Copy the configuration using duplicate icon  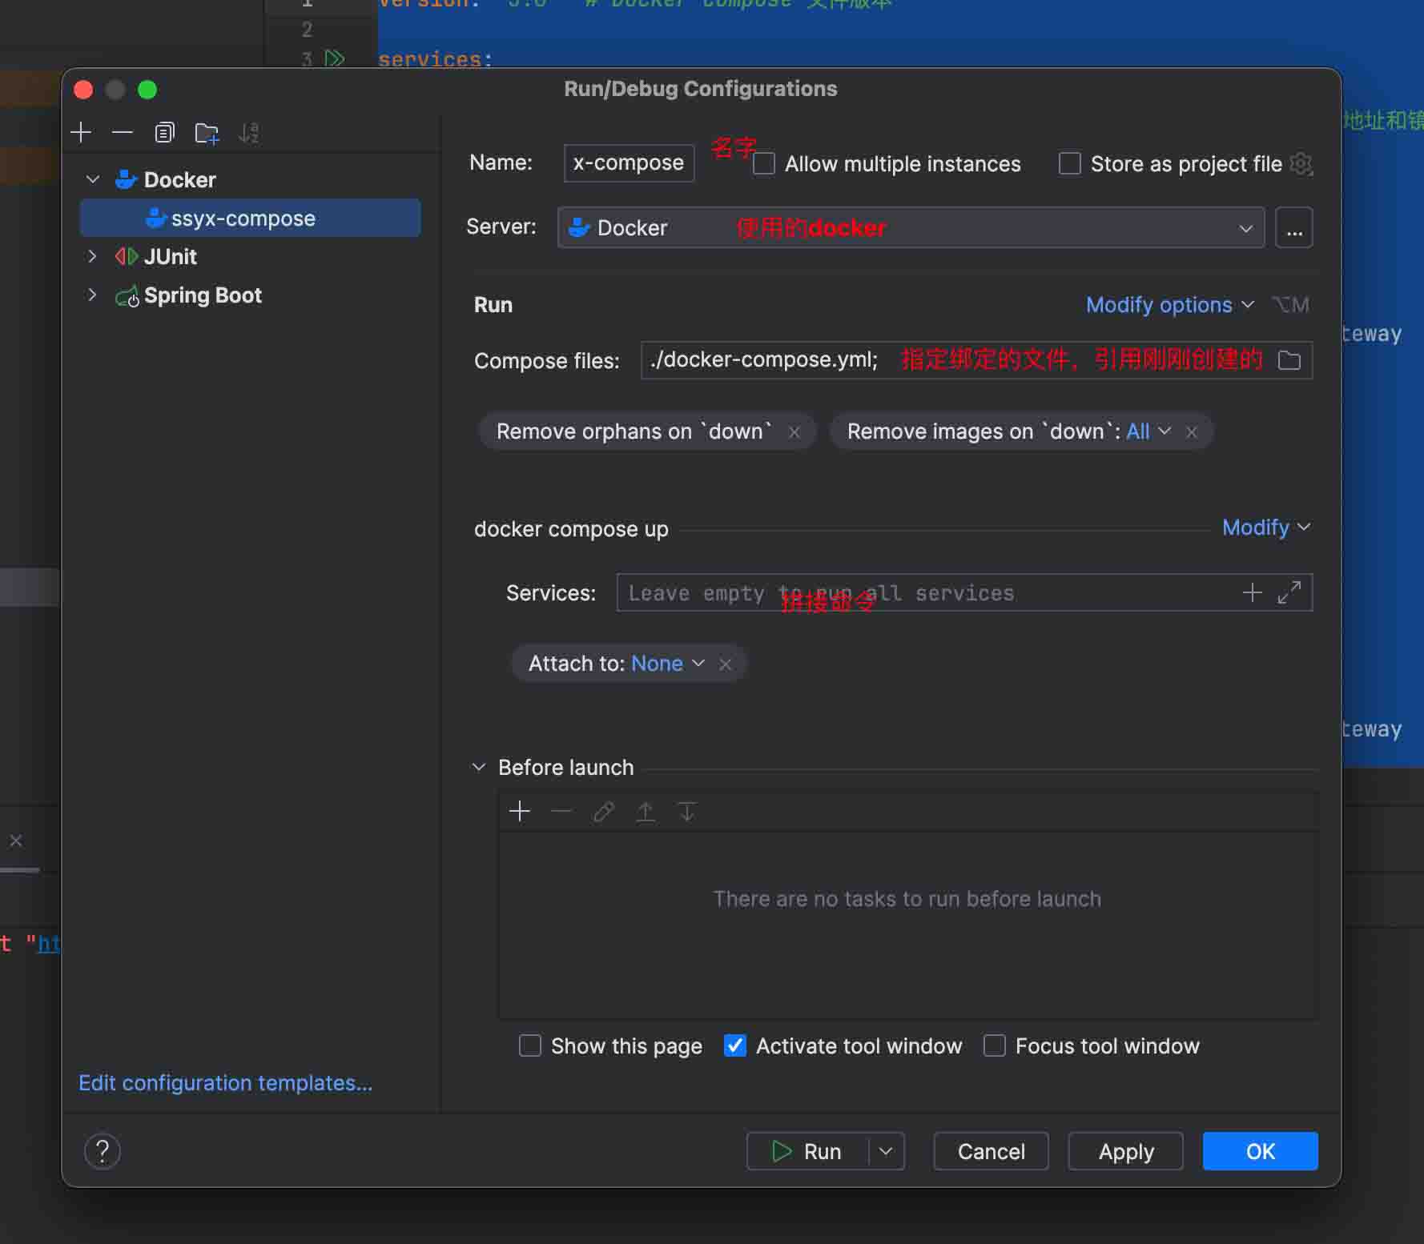(x=165, y=132)
